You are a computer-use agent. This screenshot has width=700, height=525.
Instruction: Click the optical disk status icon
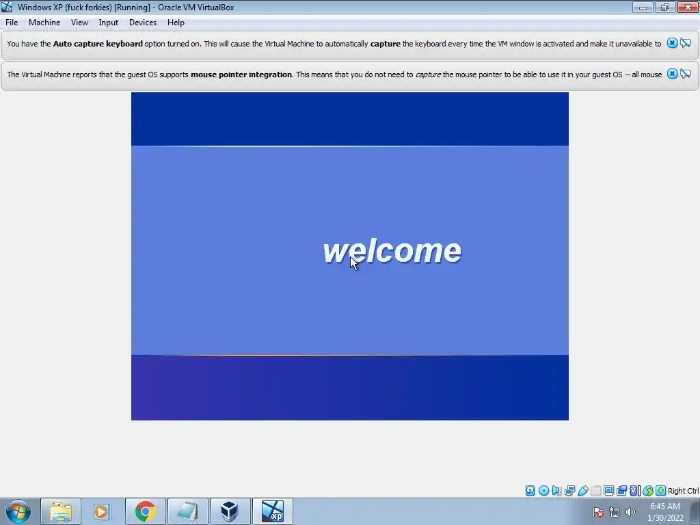[x=543, y=491]
